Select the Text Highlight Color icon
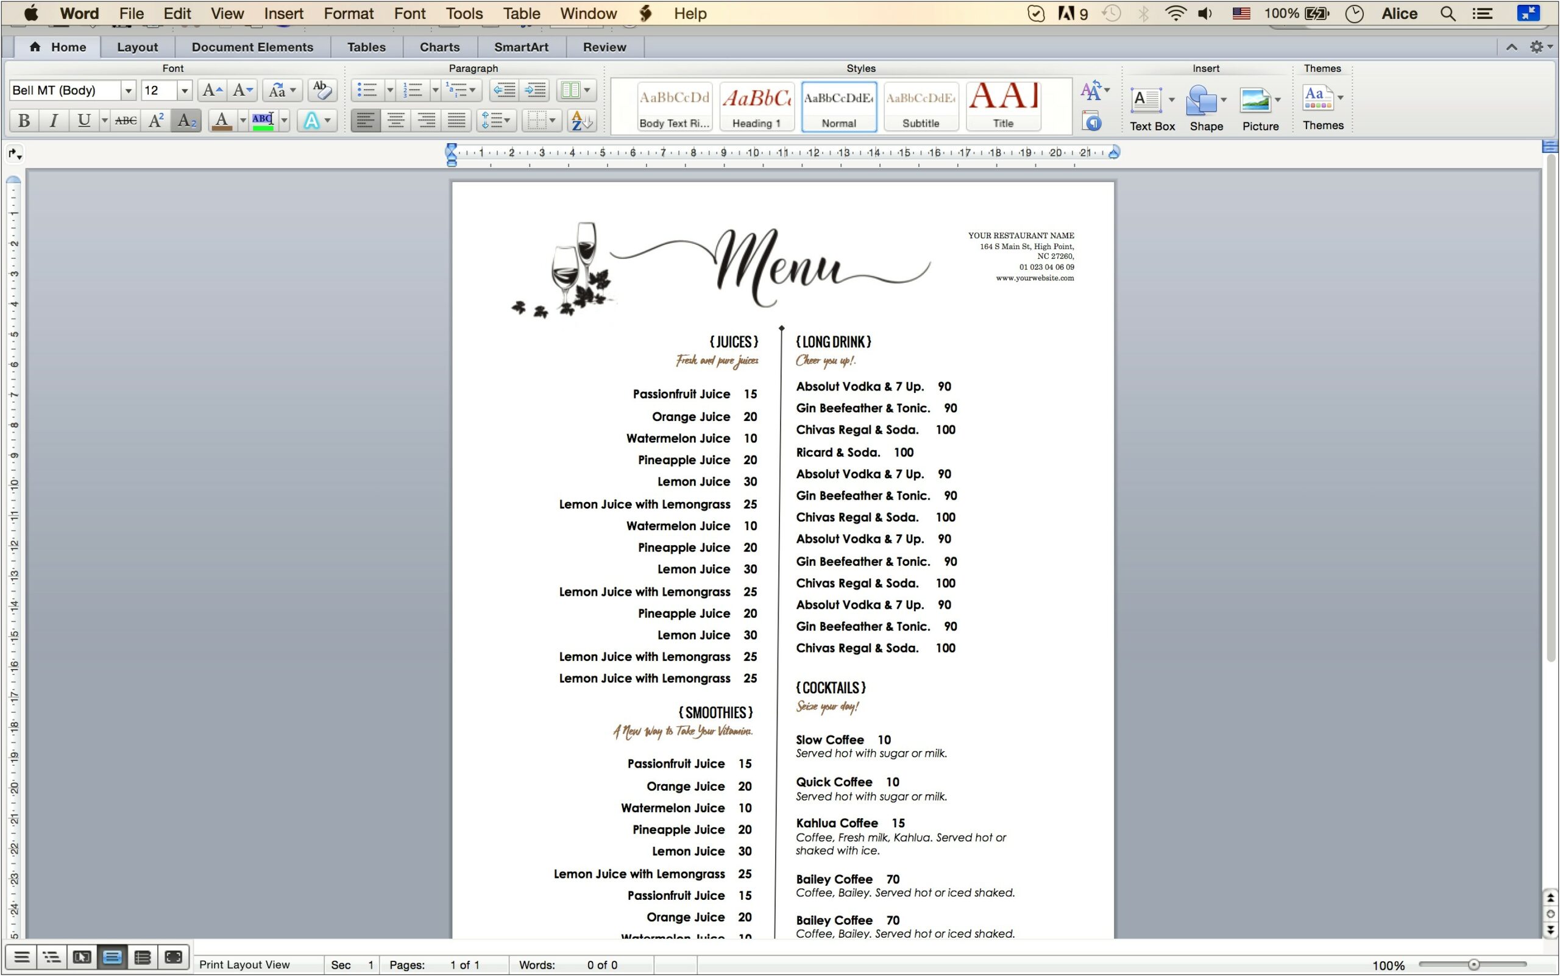This screenshot has height=976, width=1560. (264, 120)
